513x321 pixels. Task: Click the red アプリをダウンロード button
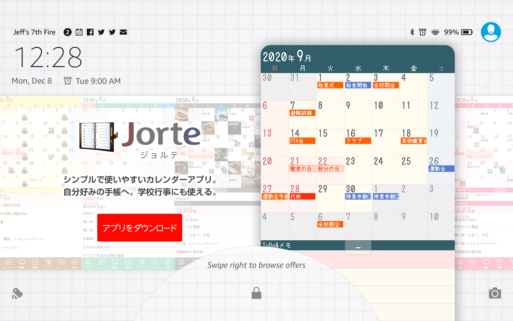[x=139, y=228]
